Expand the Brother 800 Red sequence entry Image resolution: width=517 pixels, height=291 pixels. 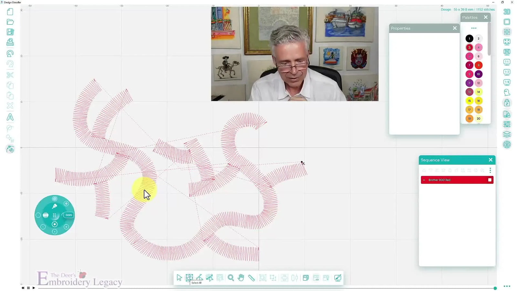coord(424,180)
